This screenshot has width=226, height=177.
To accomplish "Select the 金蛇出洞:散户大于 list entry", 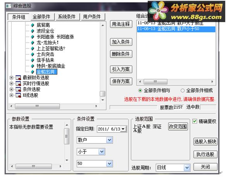I will (176, 23).
